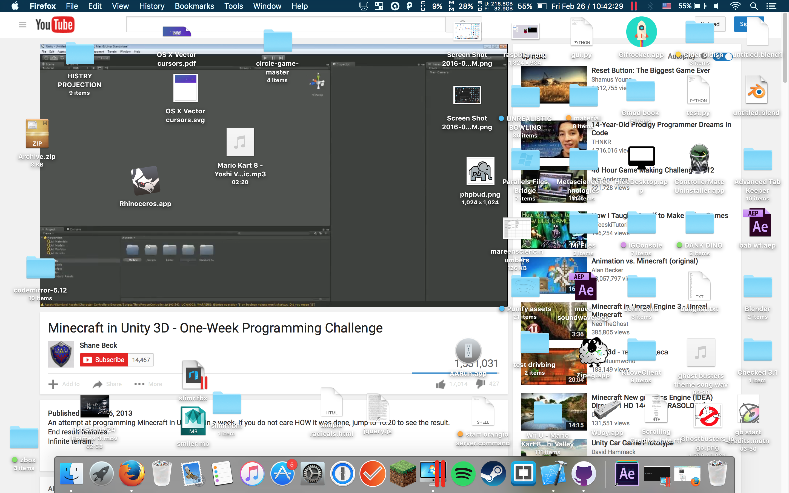Open the History menu in the menu bar
This screenshot has height=493, width=789.
151,6
